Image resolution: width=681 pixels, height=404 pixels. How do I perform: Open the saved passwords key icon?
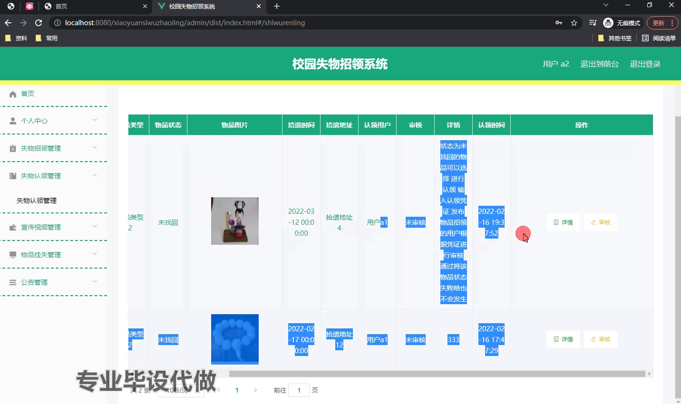559,23
